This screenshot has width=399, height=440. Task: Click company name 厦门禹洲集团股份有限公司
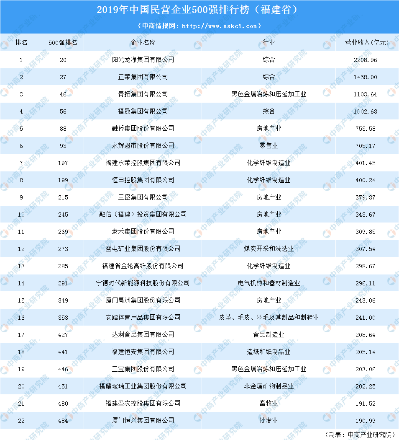[x=143, y=300]
